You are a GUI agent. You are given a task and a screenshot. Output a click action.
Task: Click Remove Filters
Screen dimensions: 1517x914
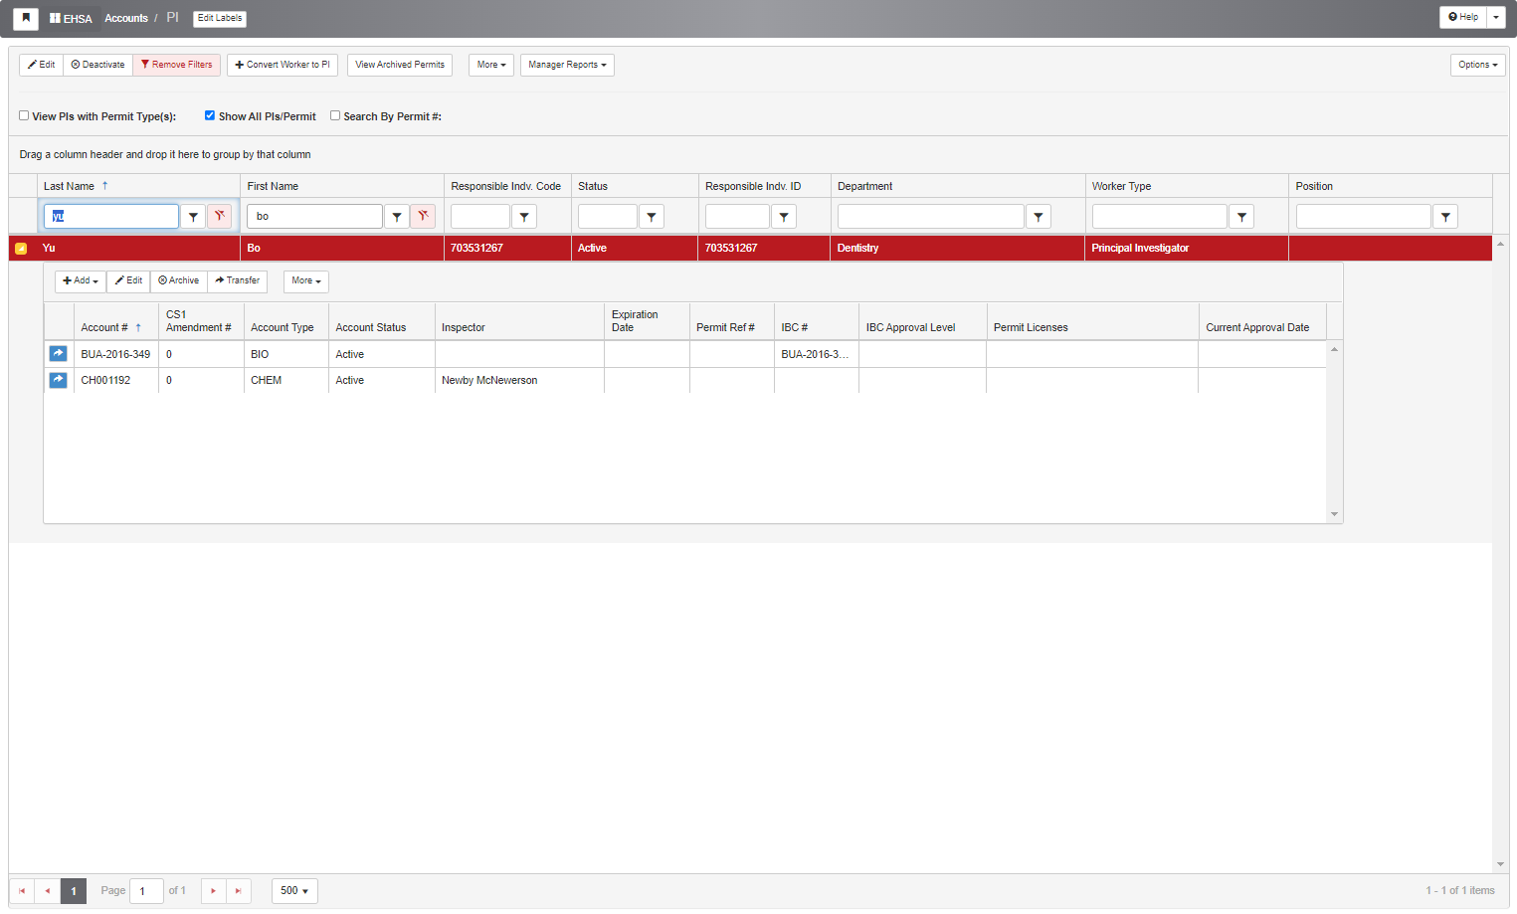177,65
